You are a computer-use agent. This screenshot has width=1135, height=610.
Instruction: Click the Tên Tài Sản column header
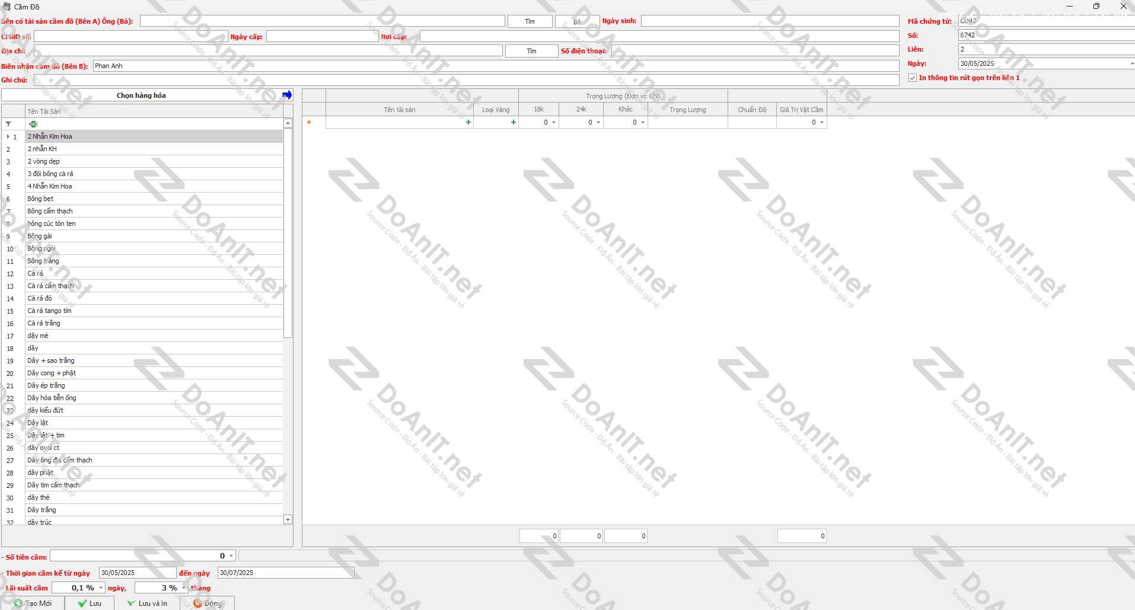pos(154,111)
